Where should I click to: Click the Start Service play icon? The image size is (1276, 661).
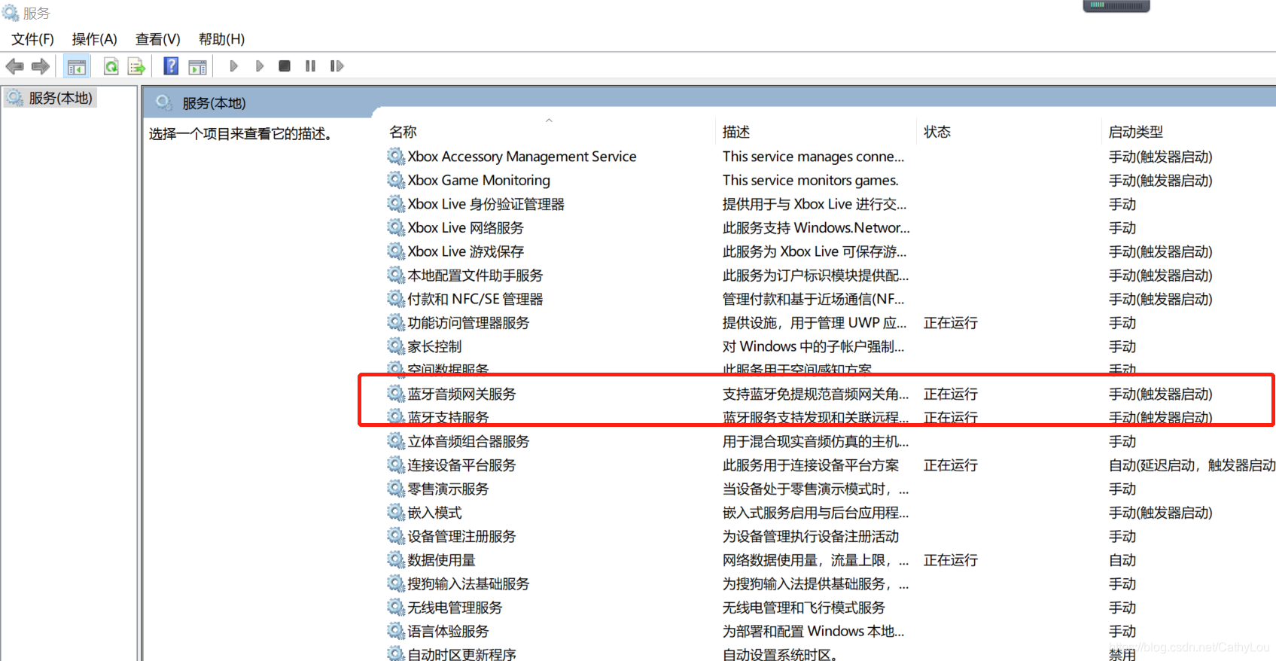click(234, 66)
